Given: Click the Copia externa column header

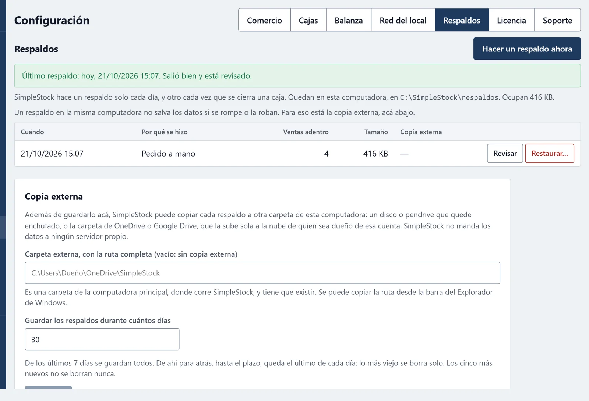Looking at the screenshot, I should pyautogui.click(x=421, y=132).
